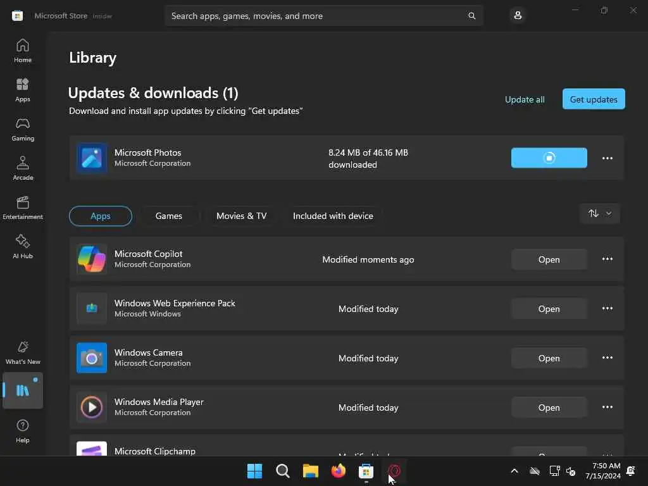The width and height of the screenshot is (648, 486).
Task: Click the OneDrive cloud tray icon
Action: pos(535,471)
